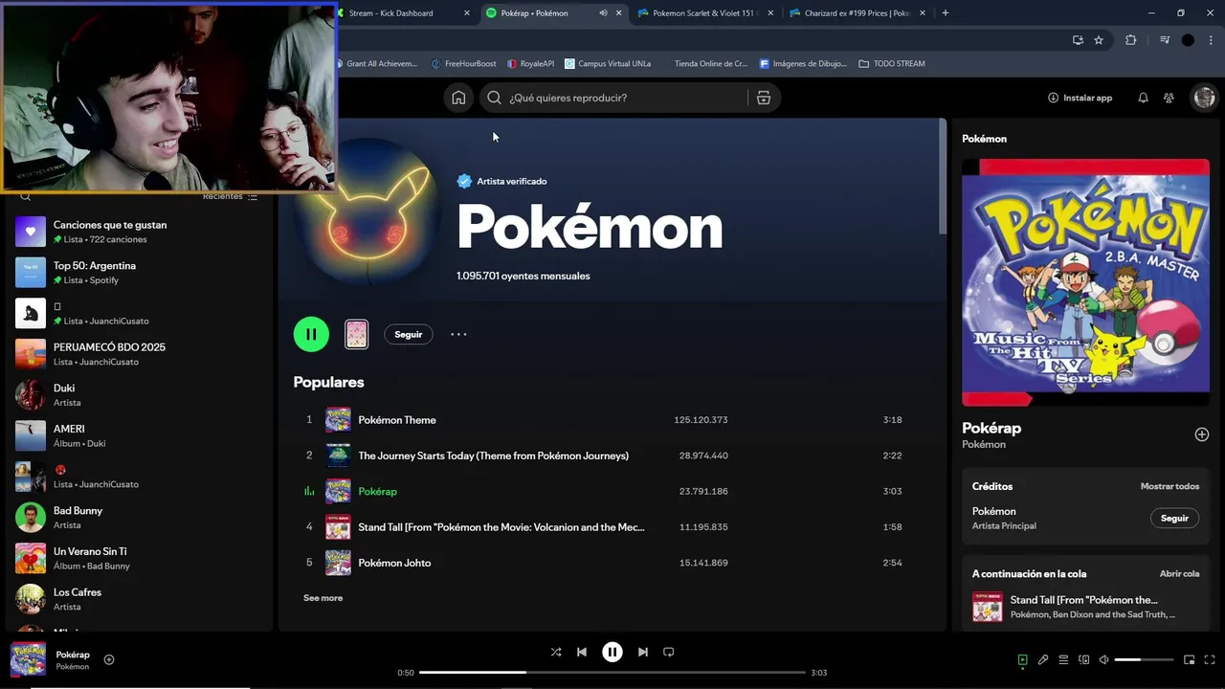The width and height of the screenshot is (1225, 689).
Task: Skip to the next track
Action: click(x=643, y=652)
